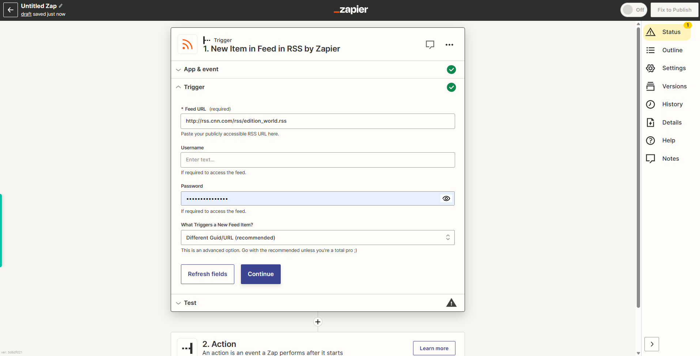Expand the Test section

pyautogui.click(x=318, y=303)
